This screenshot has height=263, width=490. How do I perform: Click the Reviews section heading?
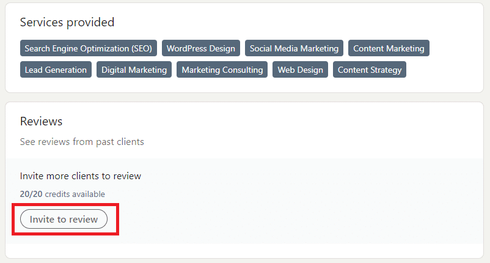point(42,121)
